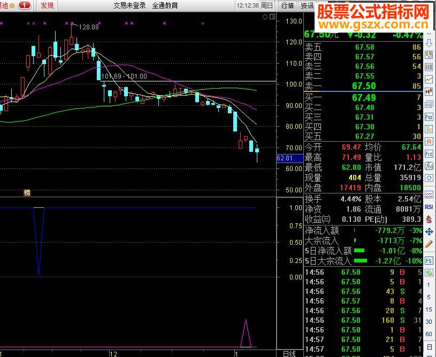The width and height of the screenshot is (436, 357).
Task: Click the PE(动) value 389.3
Action: tap(411, 219)
